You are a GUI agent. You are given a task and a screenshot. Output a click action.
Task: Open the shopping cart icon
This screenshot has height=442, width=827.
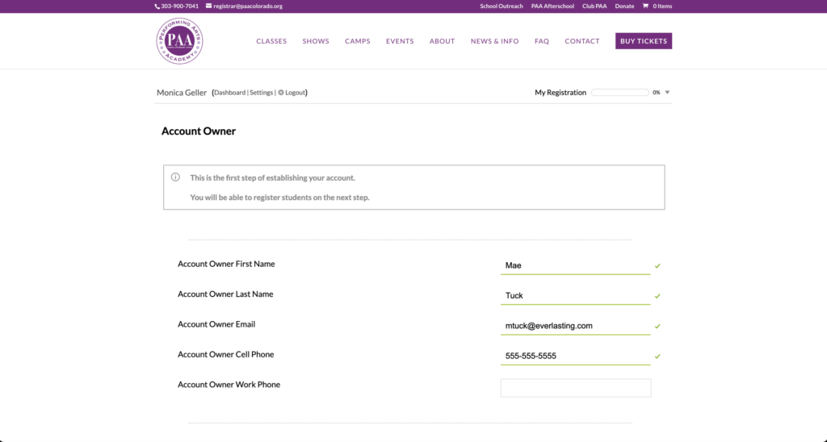[645, 6]
